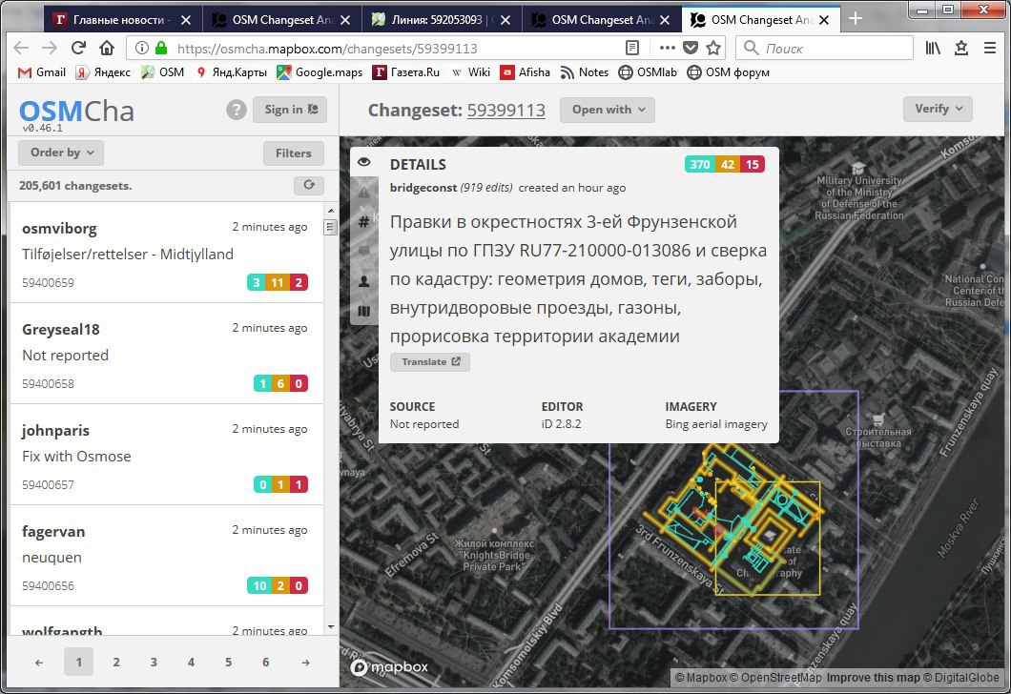Expand the Order by dropdown

click(x=61, y=153)
